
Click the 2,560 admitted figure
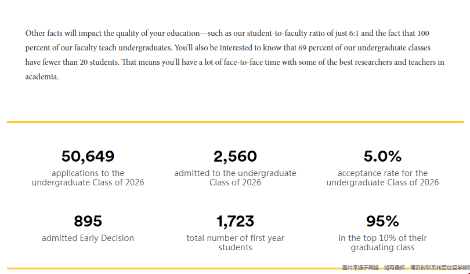235,156
